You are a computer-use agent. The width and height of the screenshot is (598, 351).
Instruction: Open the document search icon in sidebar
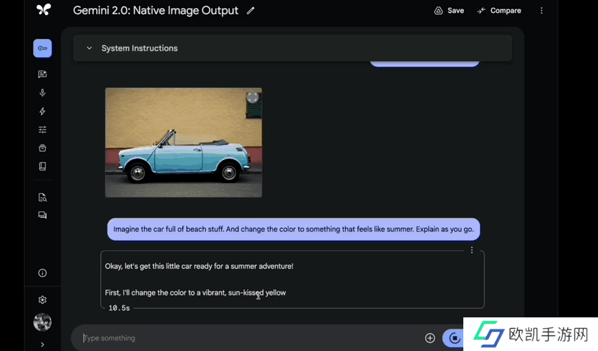tap(42, 197)
